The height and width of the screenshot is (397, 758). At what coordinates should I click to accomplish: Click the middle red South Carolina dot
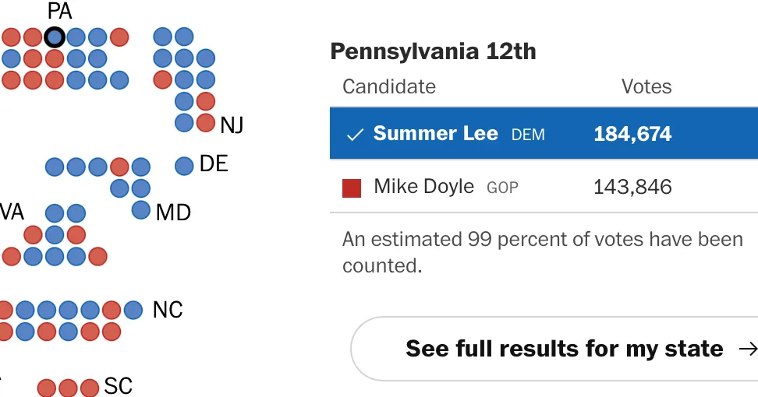pyautogui.click(x=68, y=388)
